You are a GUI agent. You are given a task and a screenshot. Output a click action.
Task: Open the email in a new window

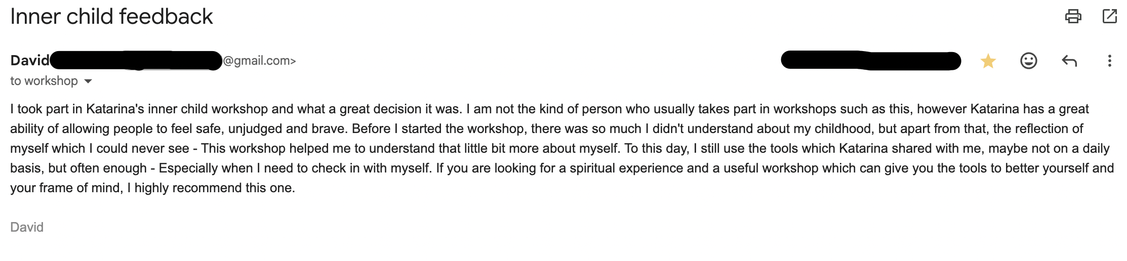click(1109, 17)
